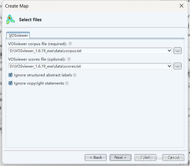Close the Create Map dialog
This screenshot has width=190, height=166.
click(182, 6)
